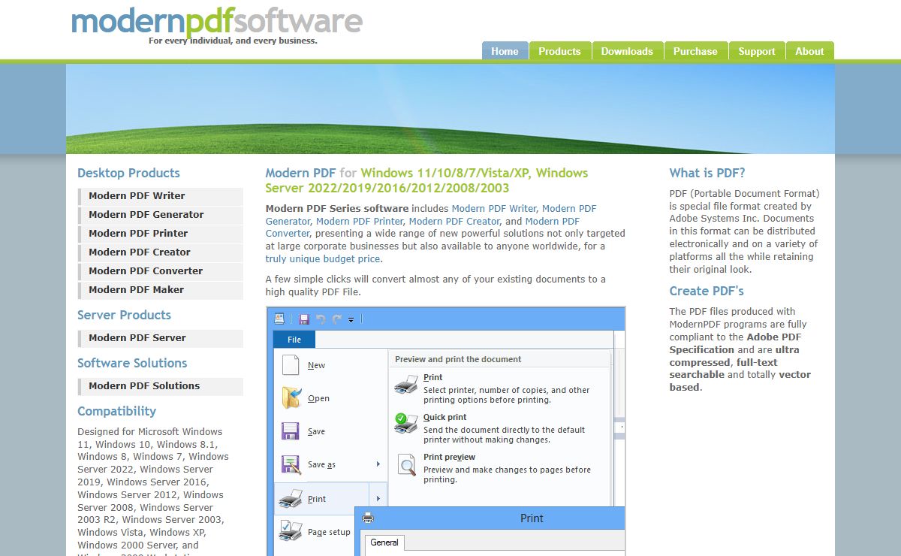Screen dimensions: 901x556
Task: Click the blank page icon beside New
Action: [x=291, y=364]
